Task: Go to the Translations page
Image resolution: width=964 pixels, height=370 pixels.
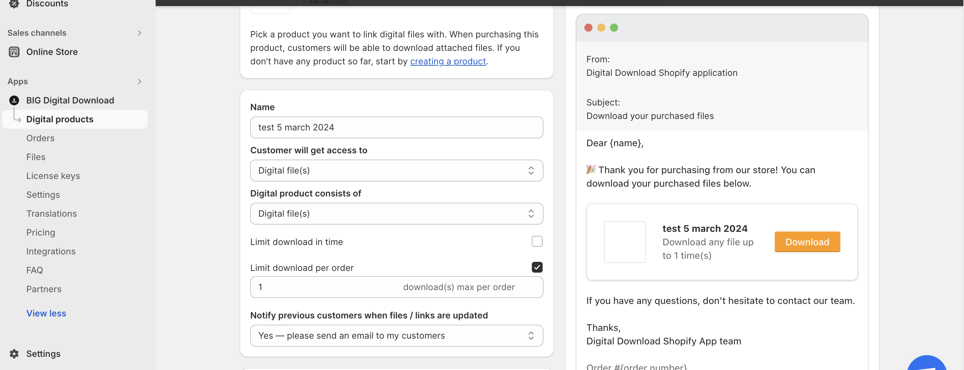Action: point(51,213)
